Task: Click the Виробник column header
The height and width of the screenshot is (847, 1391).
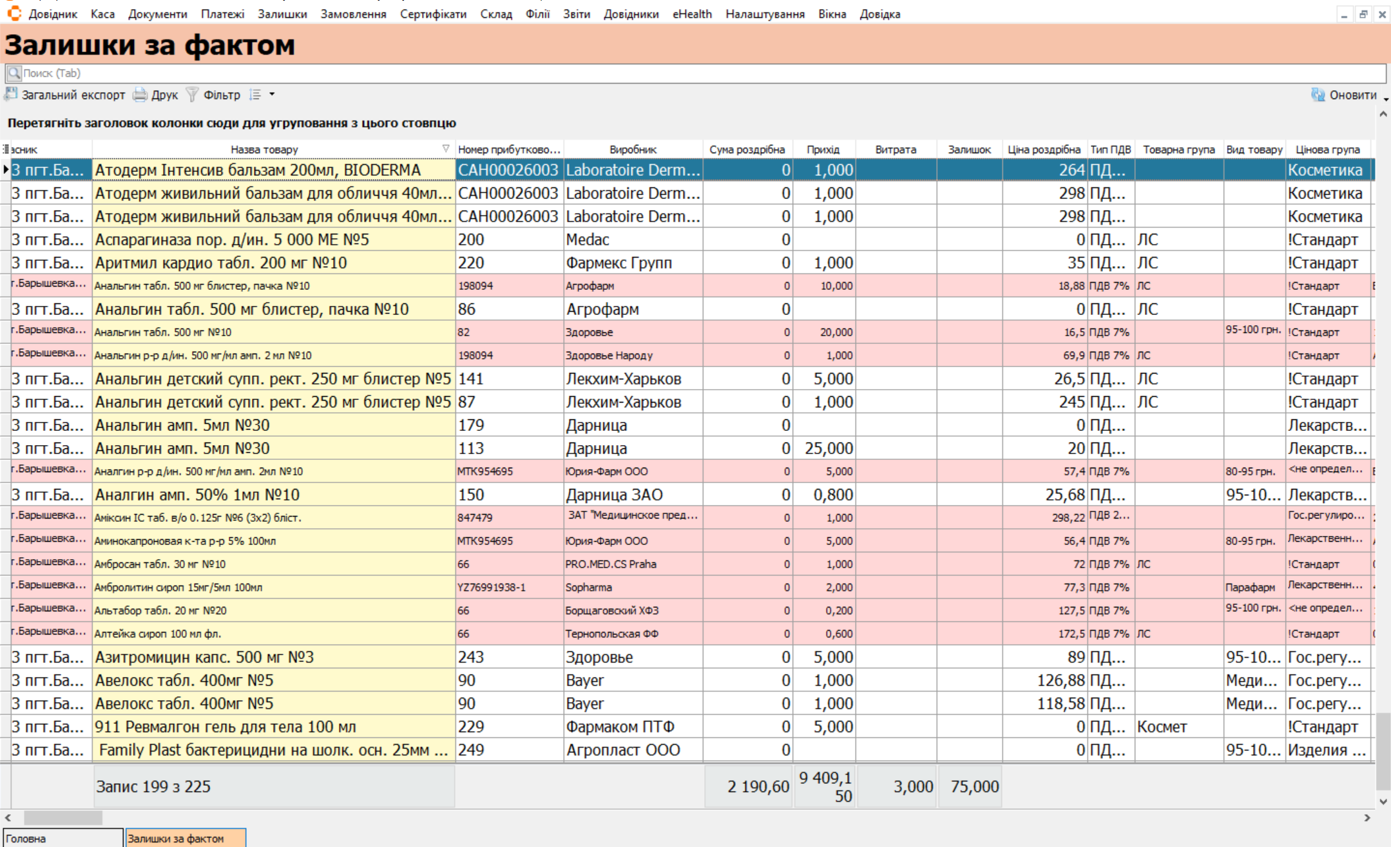Action: [x=633, y=149]
